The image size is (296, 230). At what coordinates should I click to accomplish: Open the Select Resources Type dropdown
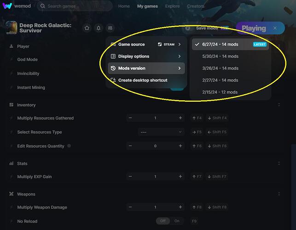161,132
